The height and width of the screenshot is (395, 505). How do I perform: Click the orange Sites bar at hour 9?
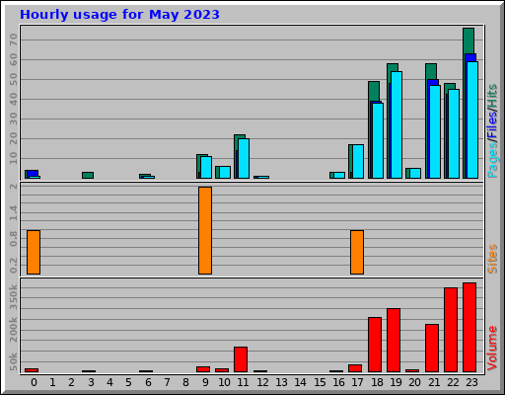tap(205, 230)
